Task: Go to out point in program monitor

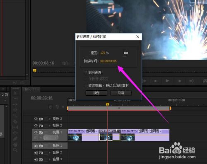Action: [192, 81]
